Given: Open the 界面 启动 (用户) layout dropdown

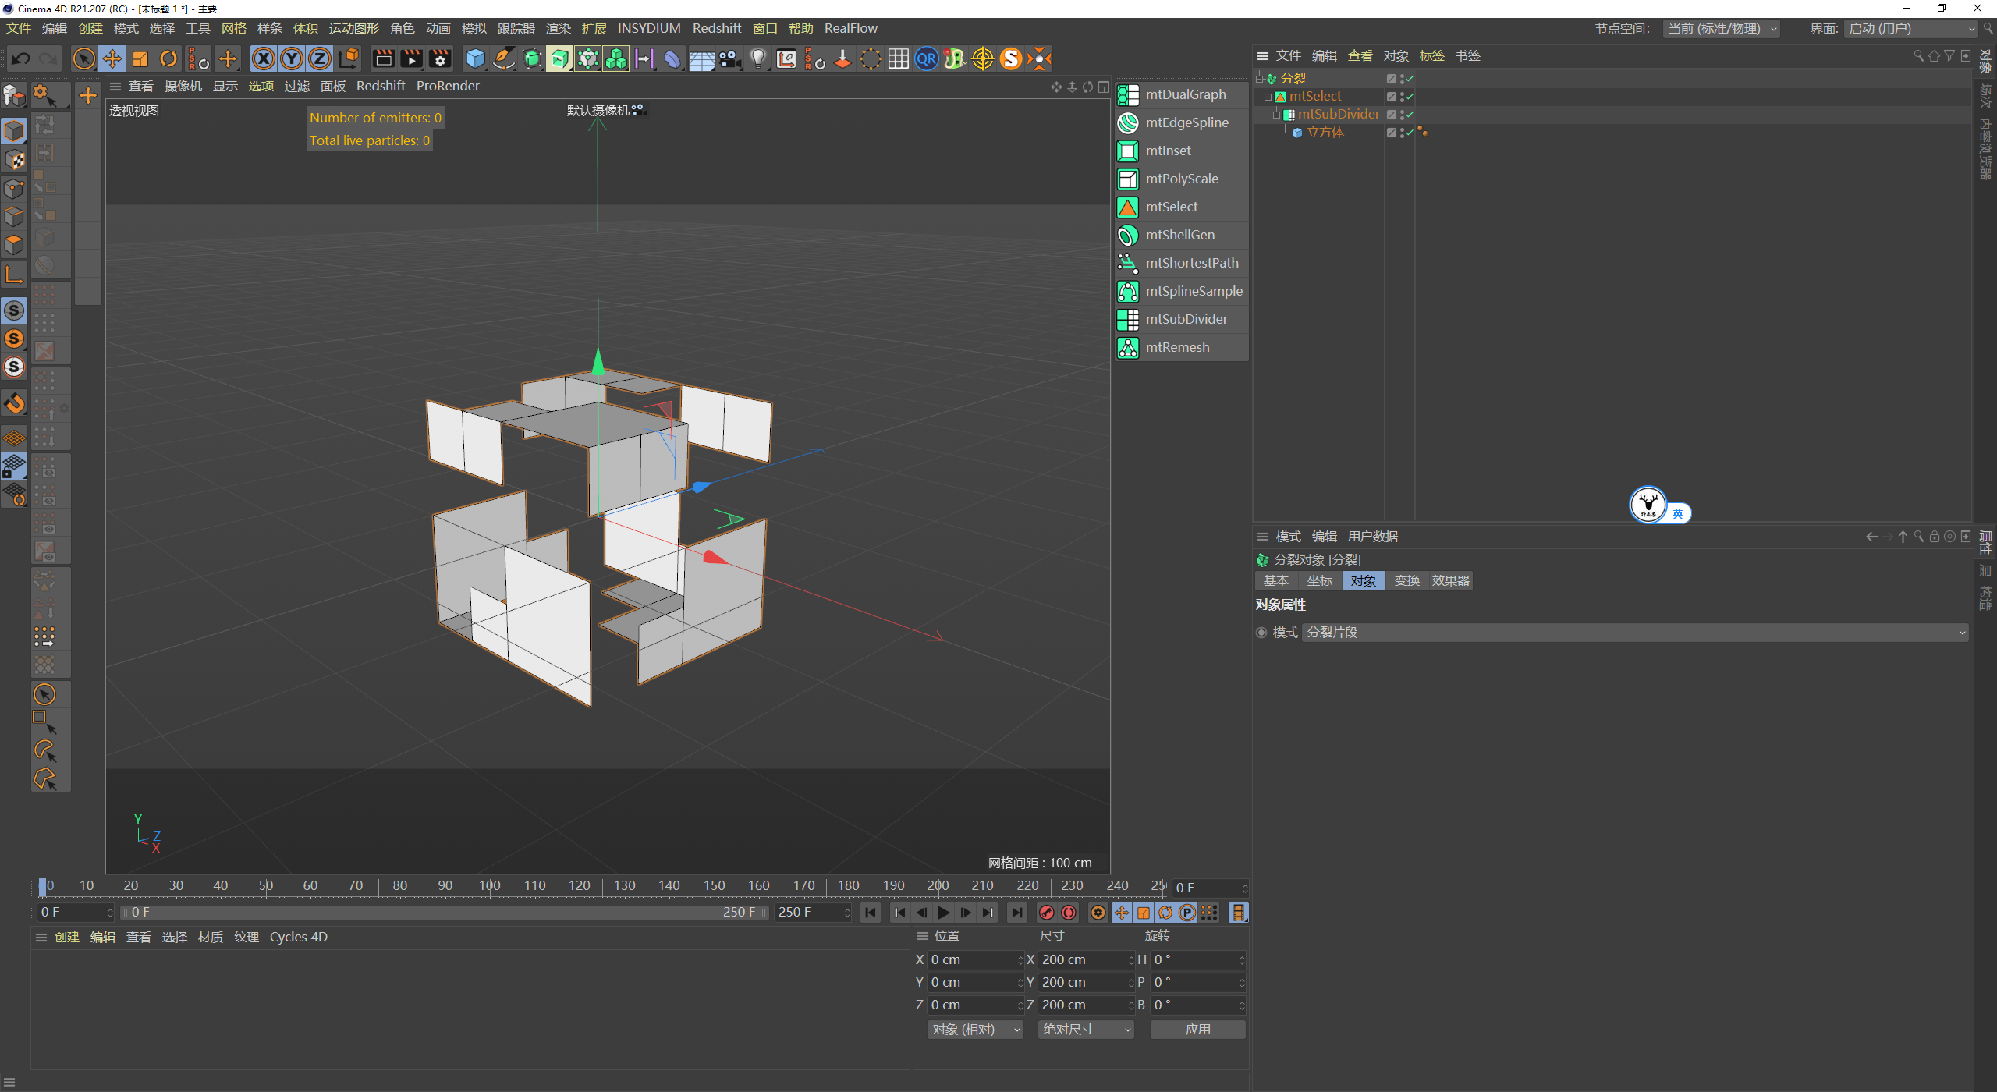Looking at the screenshot, I should [x=1911, y=29].
